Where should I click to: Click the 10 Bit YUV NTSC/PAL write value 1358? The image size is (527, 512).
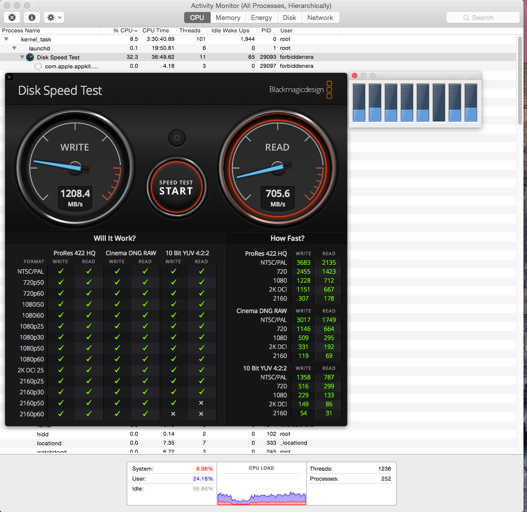[303, 377]
